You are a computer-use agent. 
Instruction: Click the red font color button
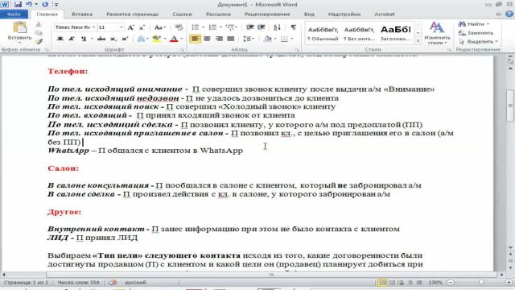(174, 39)
